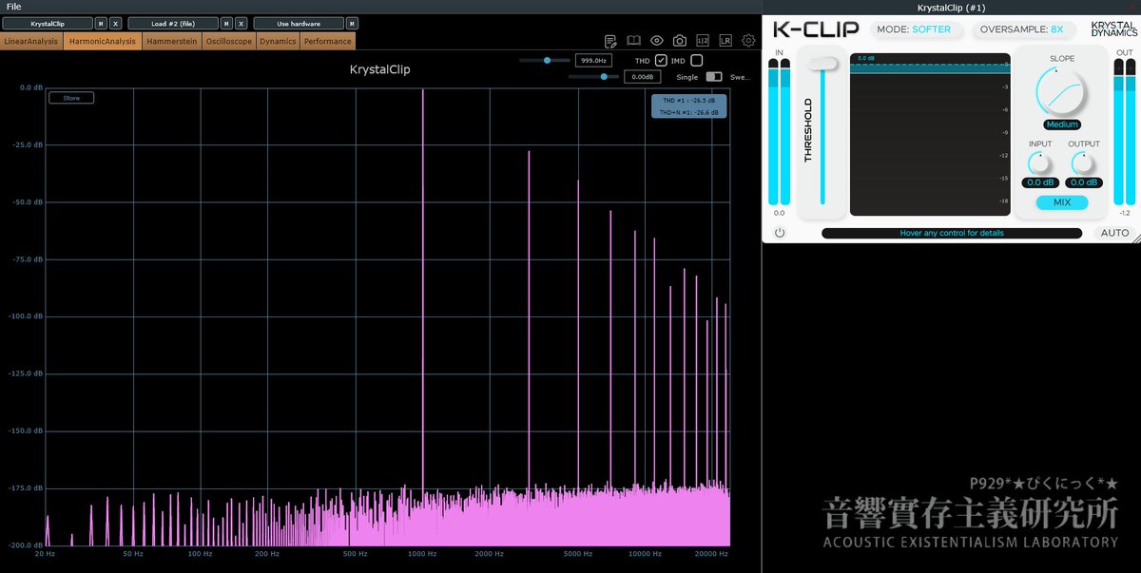This screenshot has height=573, width=1141.
Task: Toggle the eye visibility icon
Action: pyautogui.click(x=657, y=41)
